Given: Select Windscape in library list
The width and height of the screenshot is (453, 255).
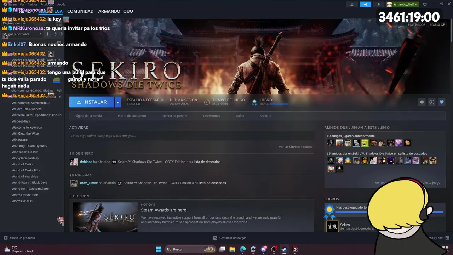Looking at the screenshot, I should tap(19, 140).
